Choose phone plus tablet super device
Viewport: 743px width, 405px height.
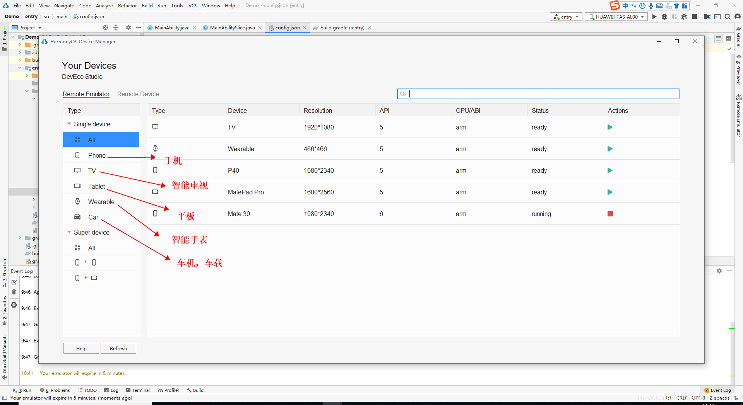point(101,278)
